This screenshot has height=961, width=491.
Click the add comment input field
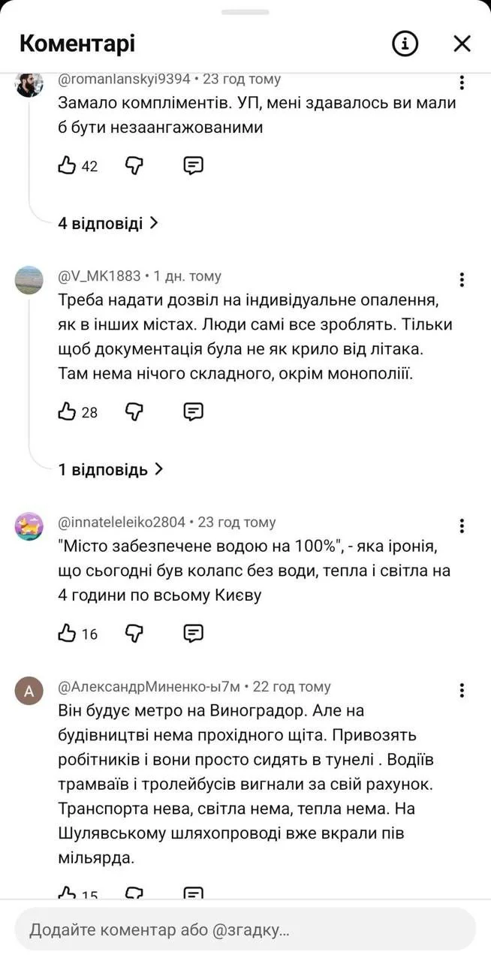245,929
